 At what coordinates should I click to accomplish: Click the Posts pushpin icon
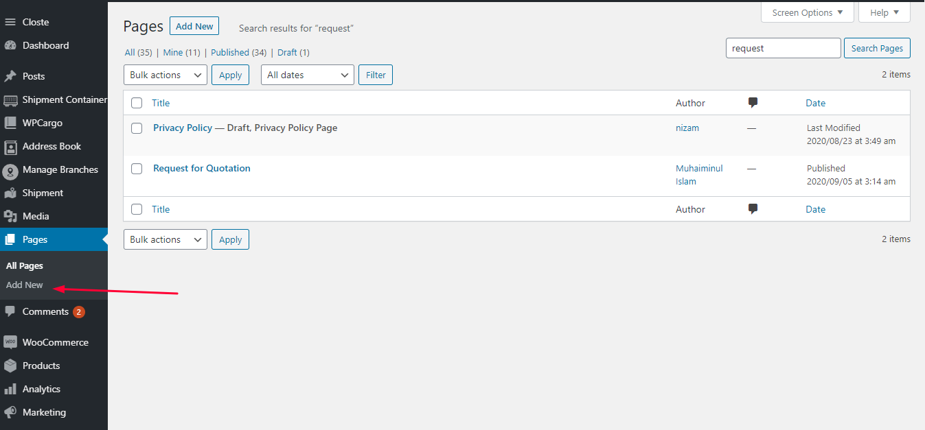[x=10, y=76]
